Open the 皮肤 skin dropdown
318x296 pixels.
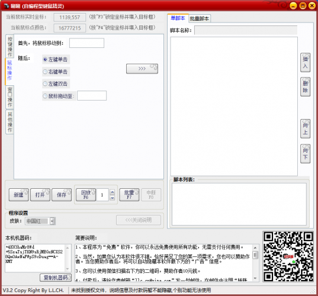[53, 221]
